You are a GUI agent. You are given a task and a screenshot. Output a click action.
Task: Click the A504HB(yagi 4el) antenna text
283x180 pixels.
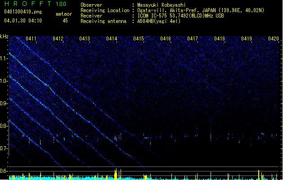[x=159, y=21]
